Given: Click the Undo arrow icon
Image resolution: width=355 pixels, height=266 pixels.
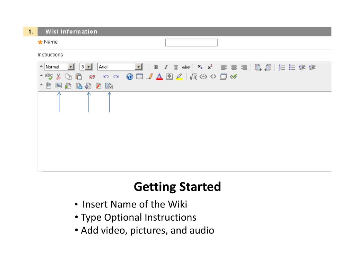Looking at the screenshot, I should tap(106, 77).
